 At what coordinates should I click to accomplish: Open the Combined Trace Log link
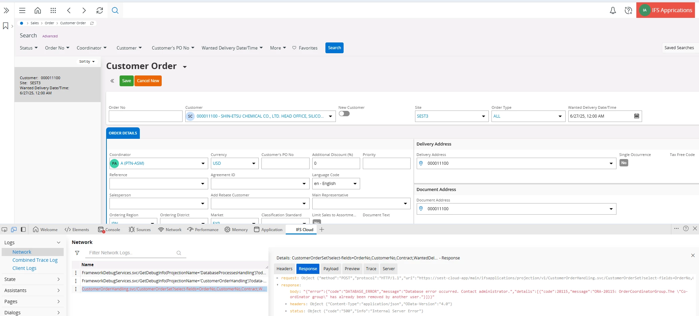35,260
